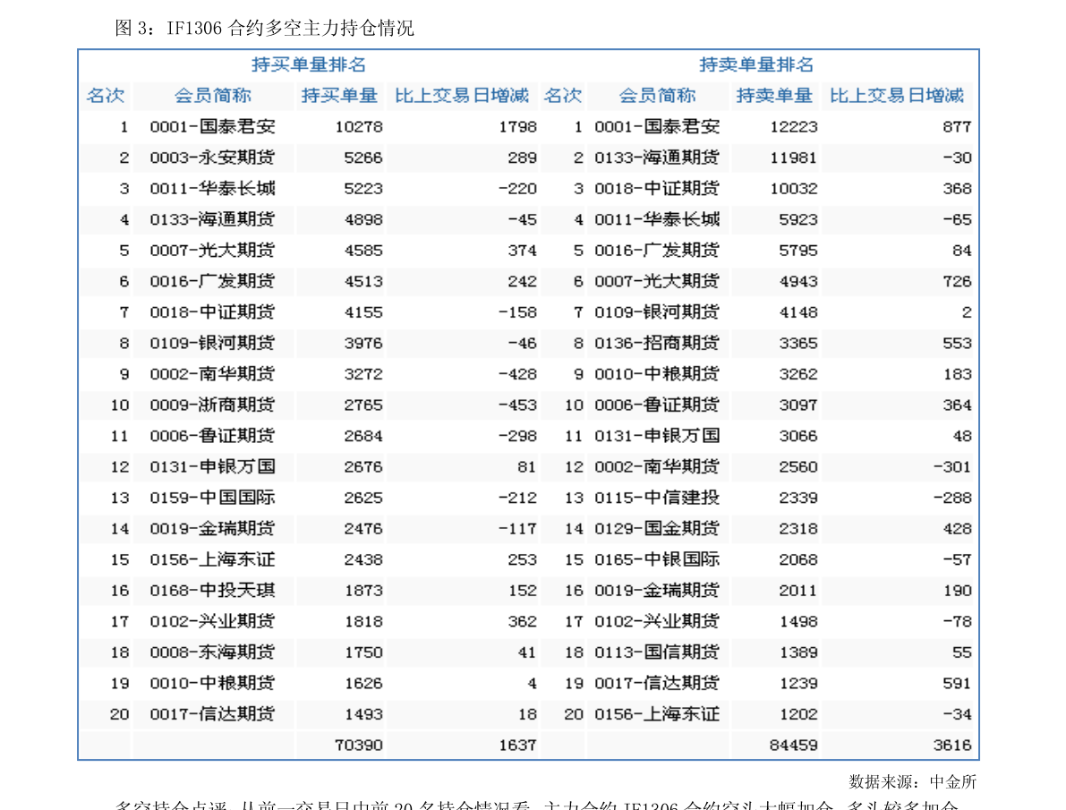
Task: Select change value 362
Action: click(x=523, y=622)
